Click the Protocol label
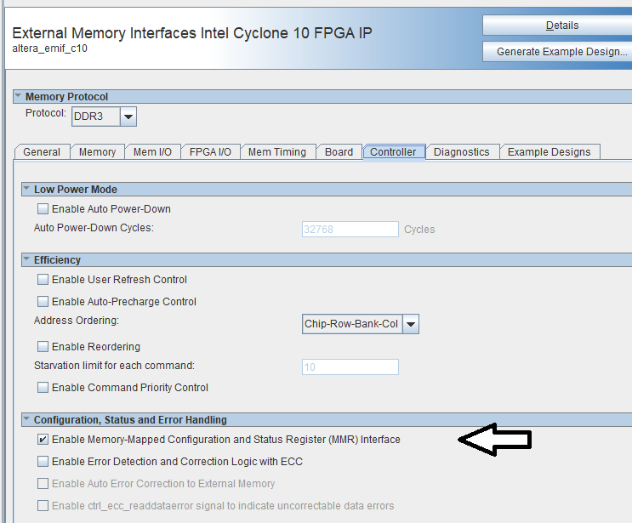 [46, 113]
